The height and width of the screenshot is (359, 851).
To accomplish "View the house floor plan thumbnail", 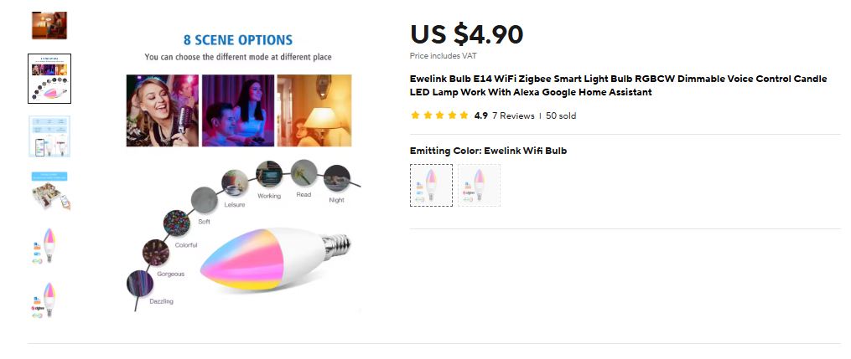I will 49,191.
